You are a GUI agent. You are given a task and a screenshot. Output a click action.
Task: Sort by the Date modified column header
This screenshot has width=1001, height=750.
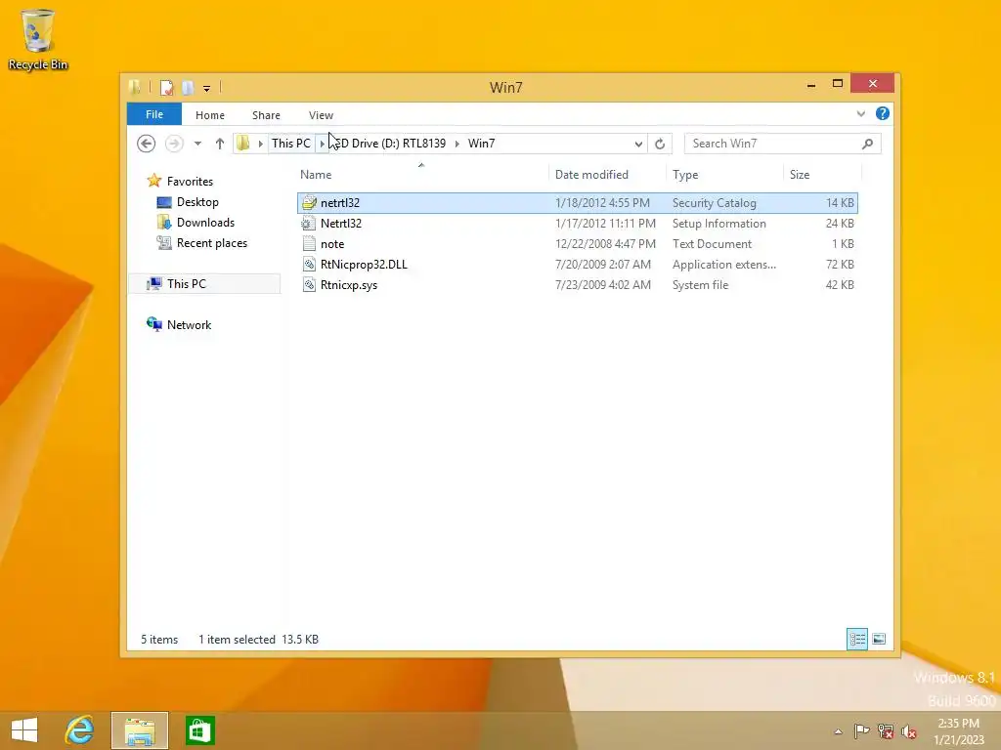pos(591,174)
